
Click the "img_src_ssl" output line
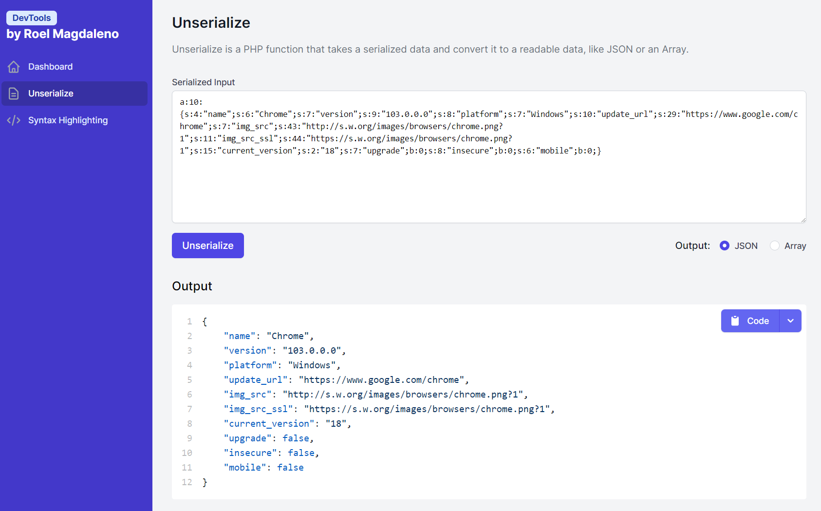coord(389,409)
